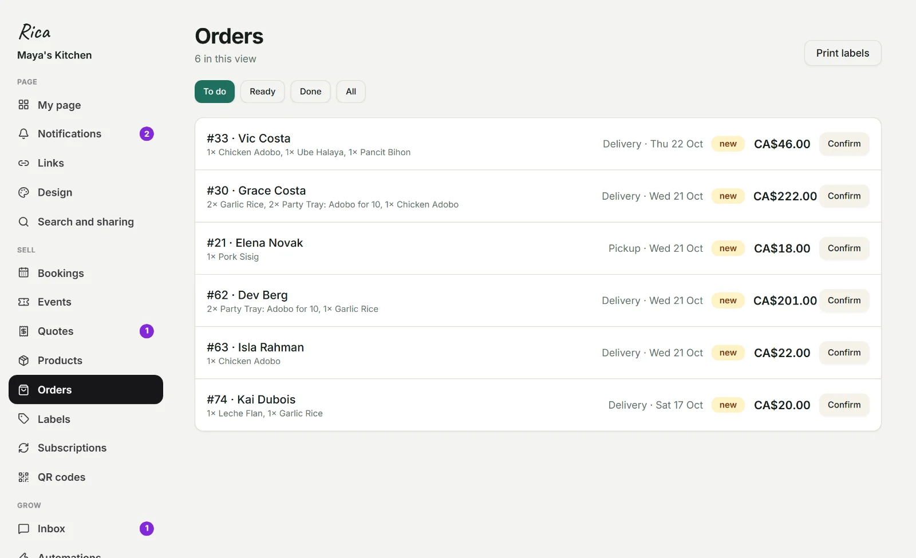Click the Orders bag icon
The image size is (916, 558).
coord(23,390)
